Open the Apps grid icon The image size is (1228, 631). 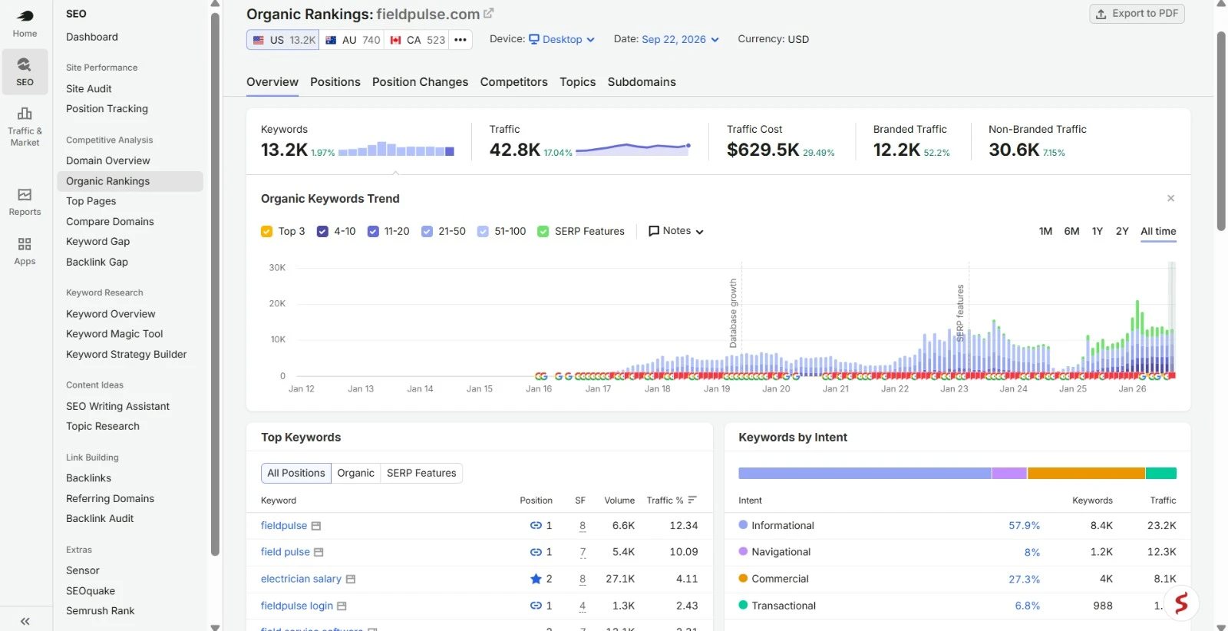point(25,251)
